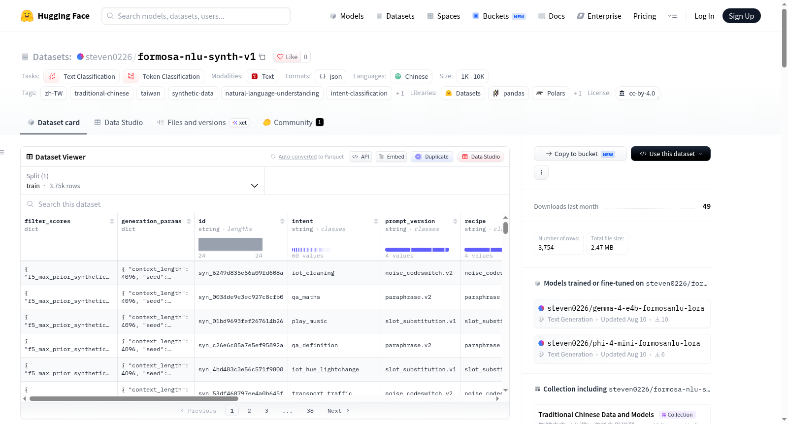Image resolution: width=788 pixels, height=424 pixels.
Task: Open Docs in top navigation
Action: (x=551, y=16)
